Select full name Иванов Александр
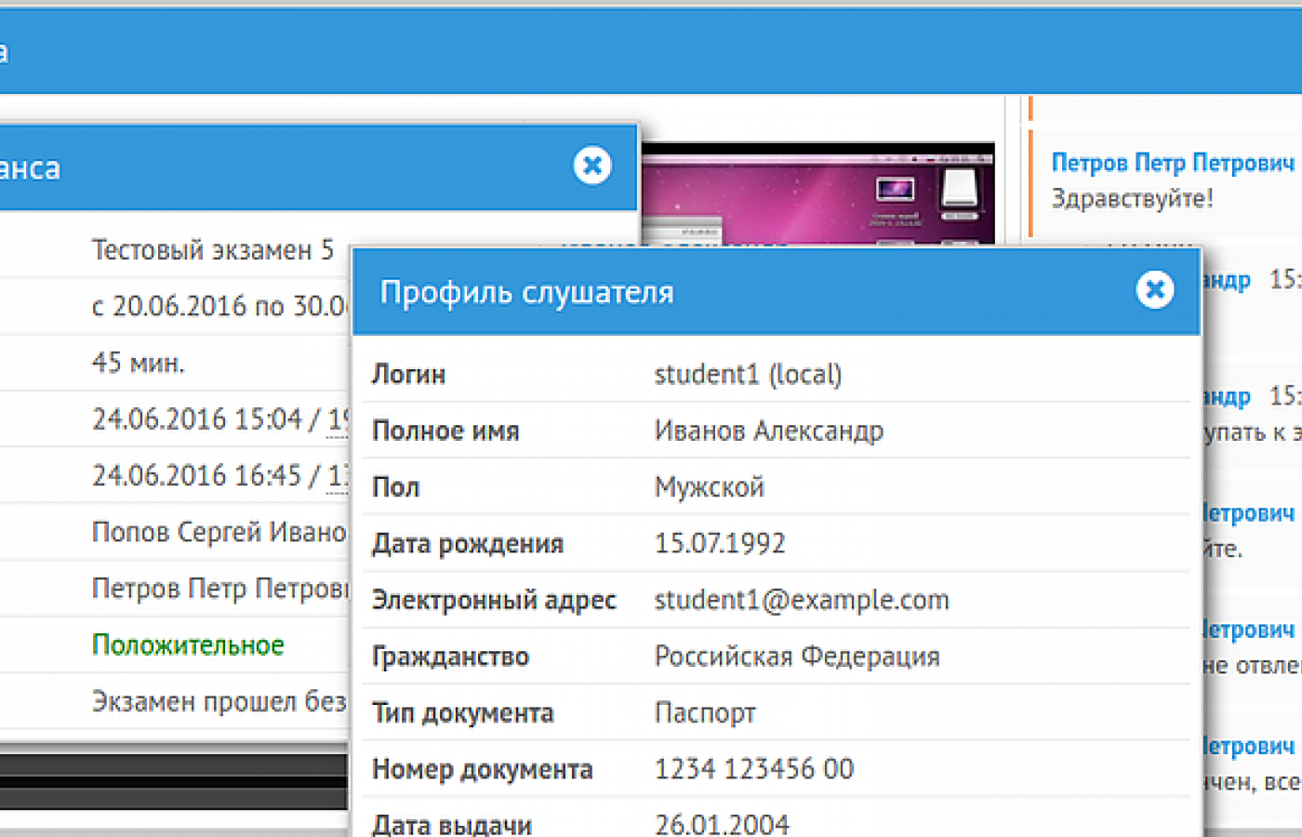Image resolution: width=1302 pixels, height=837 pixels. coord(769,431)
